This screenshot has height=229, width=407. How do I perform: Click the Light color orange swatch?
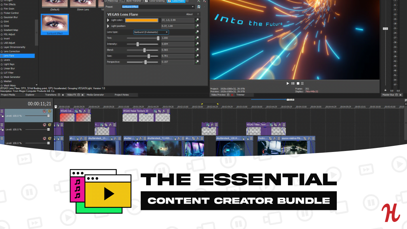(x=142, y=20)
